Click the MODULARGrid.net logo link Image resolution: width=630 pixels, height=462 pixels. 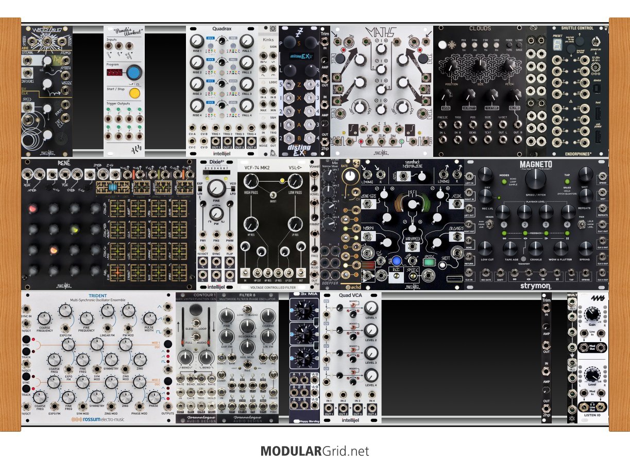[315, 451]
